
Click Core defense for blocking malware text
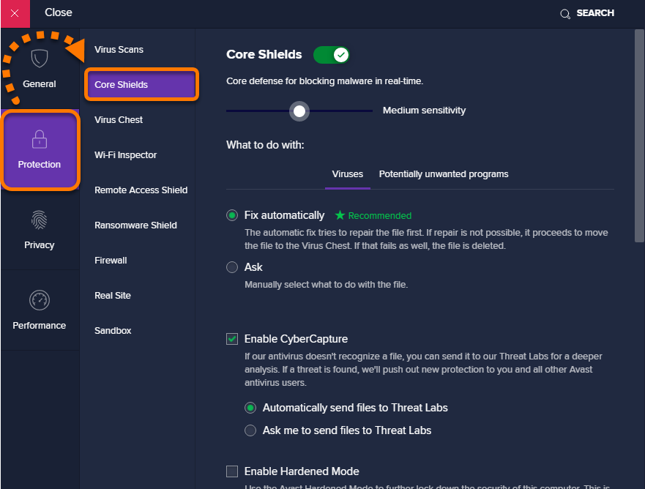(x=324, y=81)
